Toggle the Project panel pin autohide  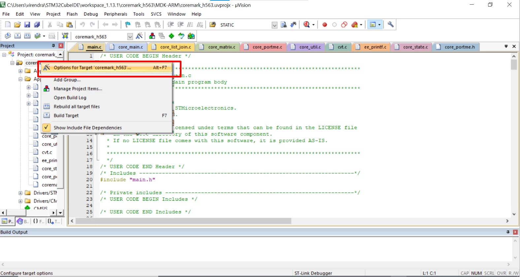(x=53, y=46)
